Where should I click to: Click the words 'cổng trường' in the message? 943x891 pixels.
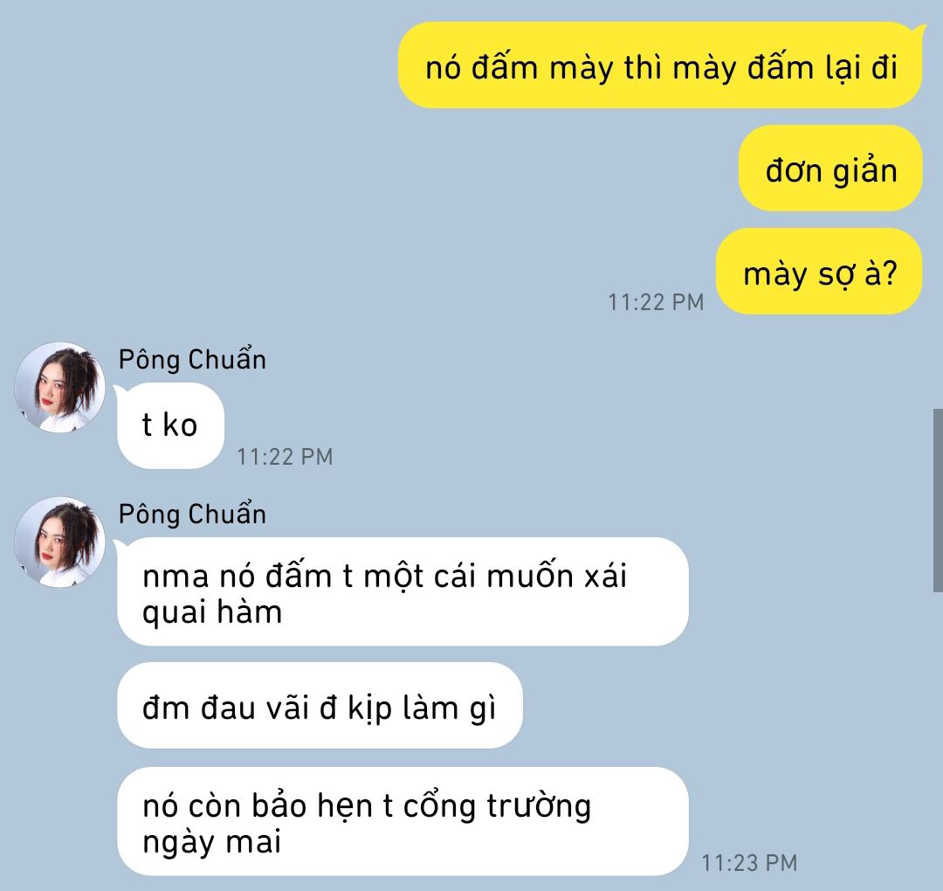[497, 805]
